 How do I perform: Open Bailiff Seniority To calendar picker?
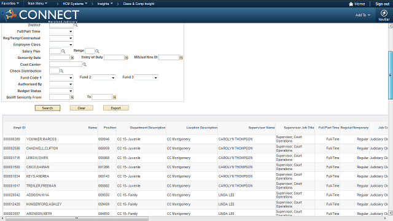(x=115, y=97)
